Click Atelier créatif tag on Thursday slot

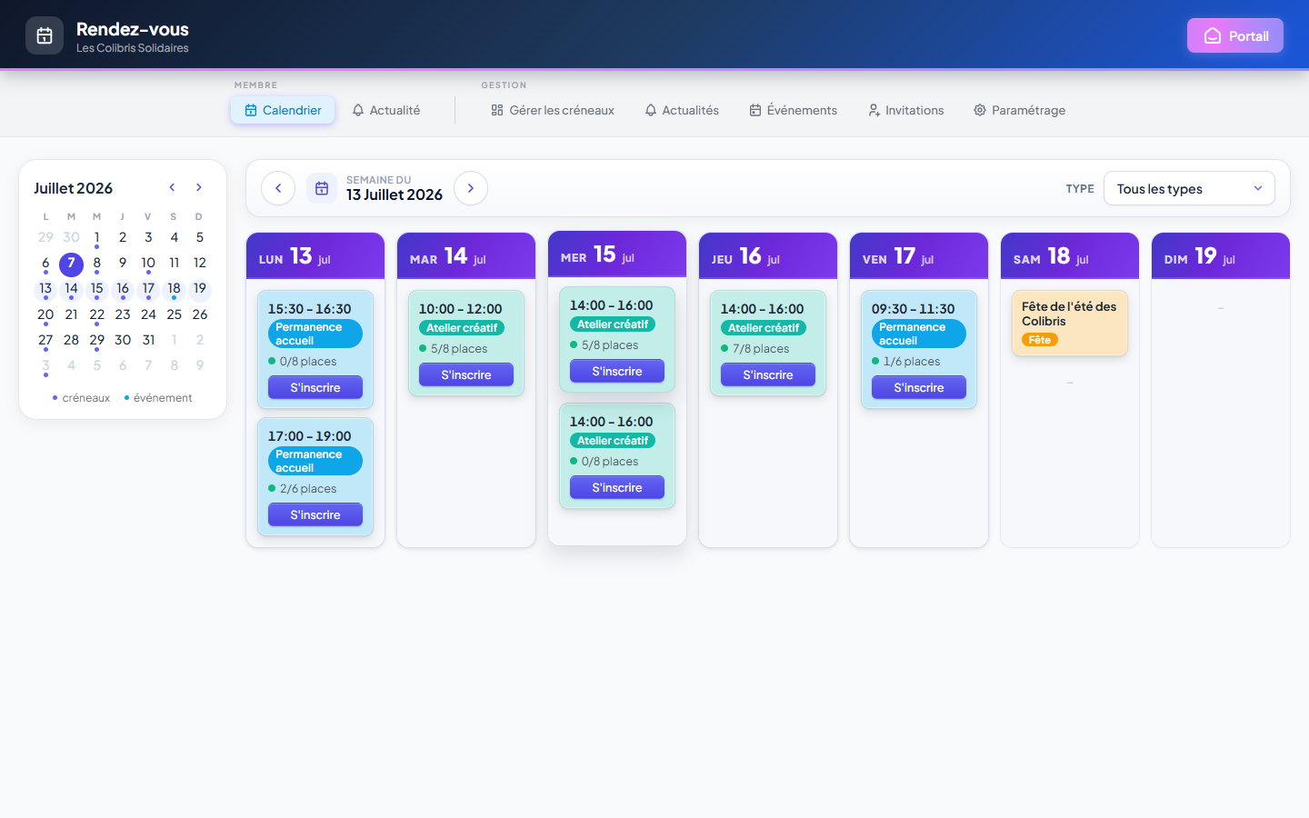coord(764,328)
